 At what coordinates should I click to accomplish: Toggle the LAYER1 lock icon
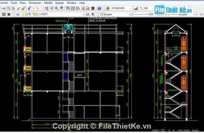[34, 14]
